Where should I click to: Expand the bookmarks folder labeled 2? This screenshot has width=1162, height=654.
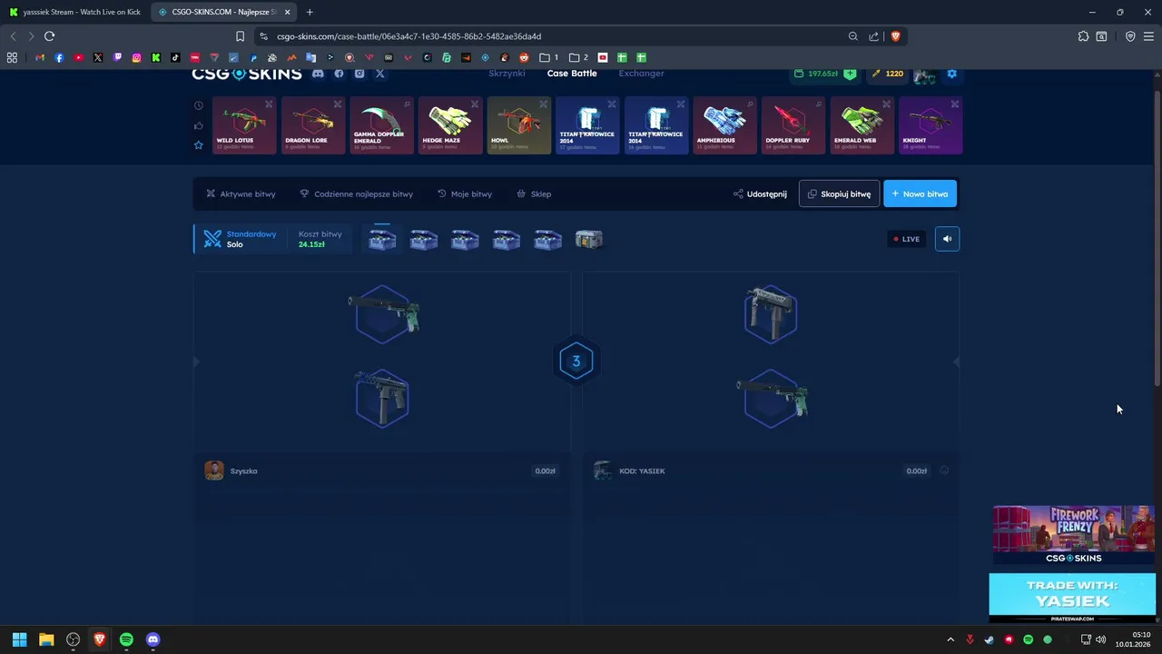[578, 57]
